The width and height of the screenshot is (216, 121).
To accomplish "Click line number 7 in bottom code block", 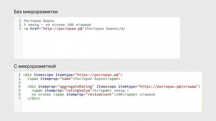I will 20,98.
